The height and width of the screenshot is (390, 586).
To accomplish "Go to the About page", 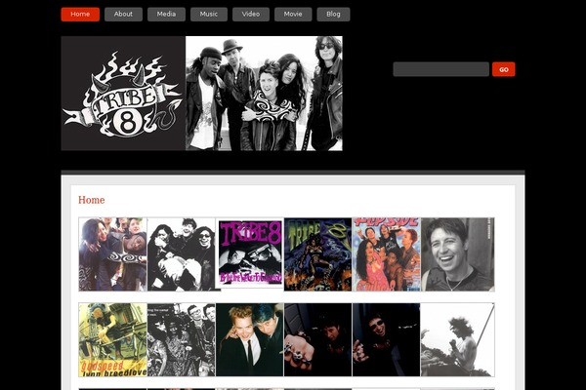I will (x=123, y=15).
